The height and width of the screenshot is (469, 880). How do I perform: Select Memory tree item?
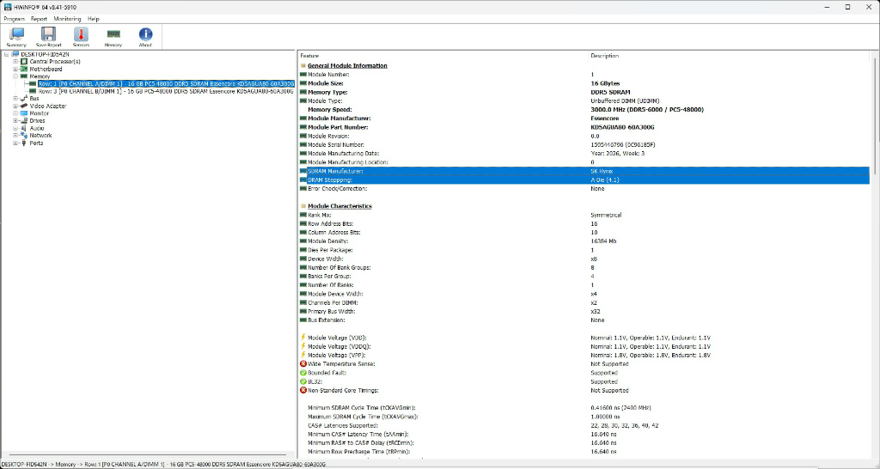pos(40,76)
